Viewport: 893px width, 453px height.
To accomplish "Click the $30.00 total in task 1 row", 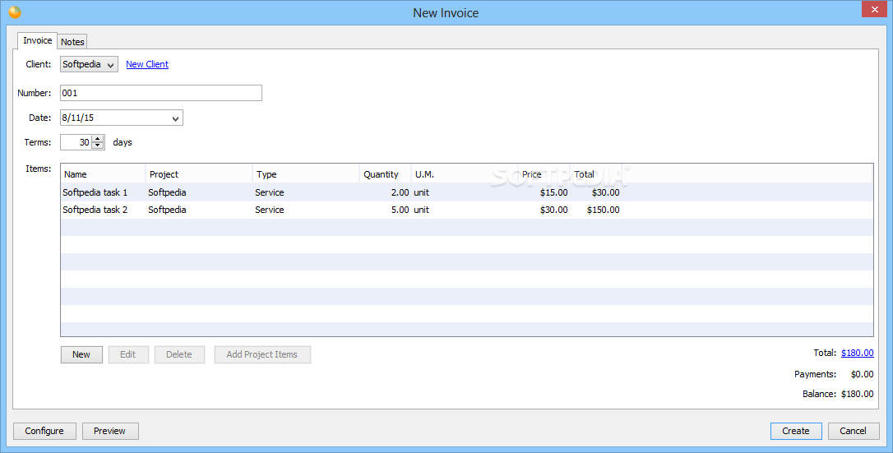I will 605,192.
